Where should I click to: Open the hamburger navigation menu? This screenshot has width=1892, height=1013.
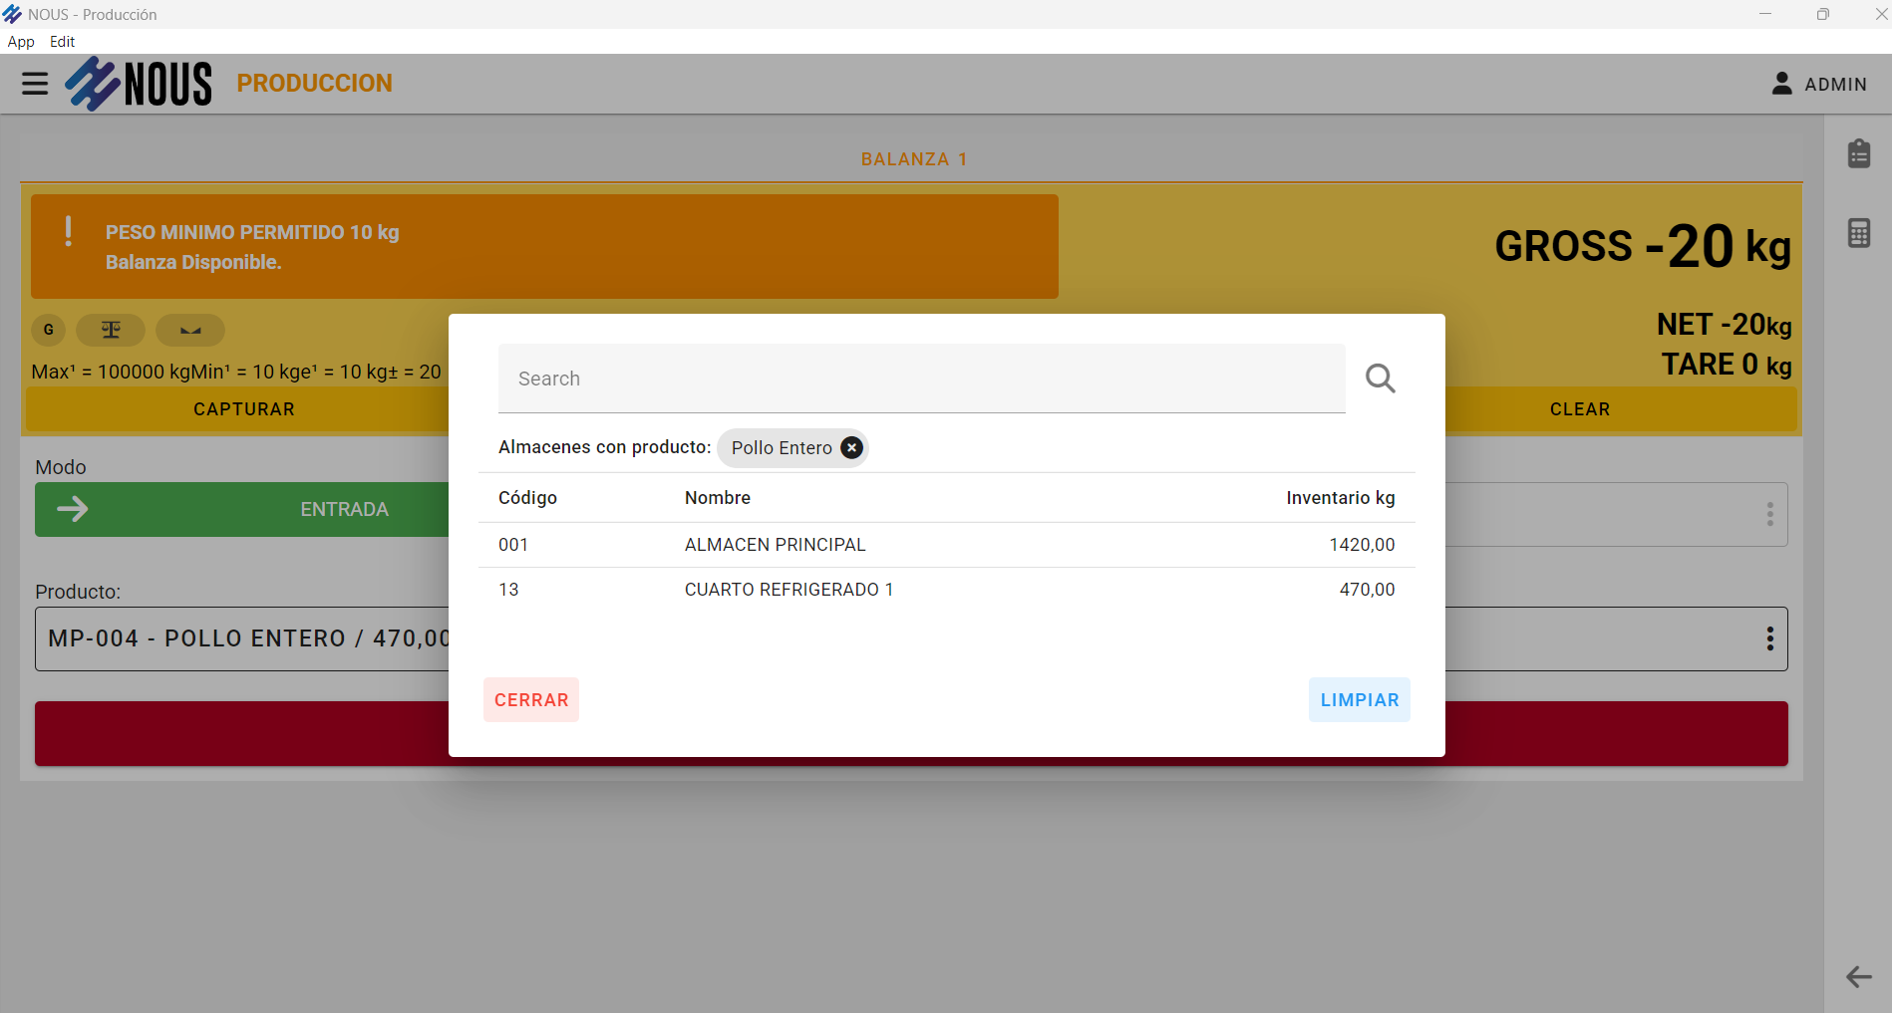(x=35, y=84)
